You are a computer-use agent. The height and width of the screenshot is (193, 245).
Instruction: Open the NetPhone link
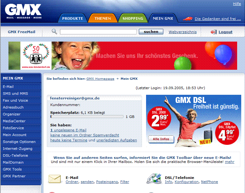tap(210, 182)
